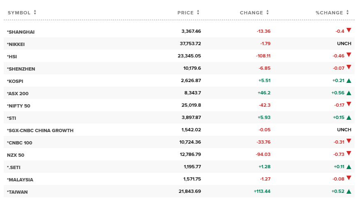Open the *NIKKEI index link
Image resolution: width=362 pixels, height=206 pixels.
tap(19, 44)
